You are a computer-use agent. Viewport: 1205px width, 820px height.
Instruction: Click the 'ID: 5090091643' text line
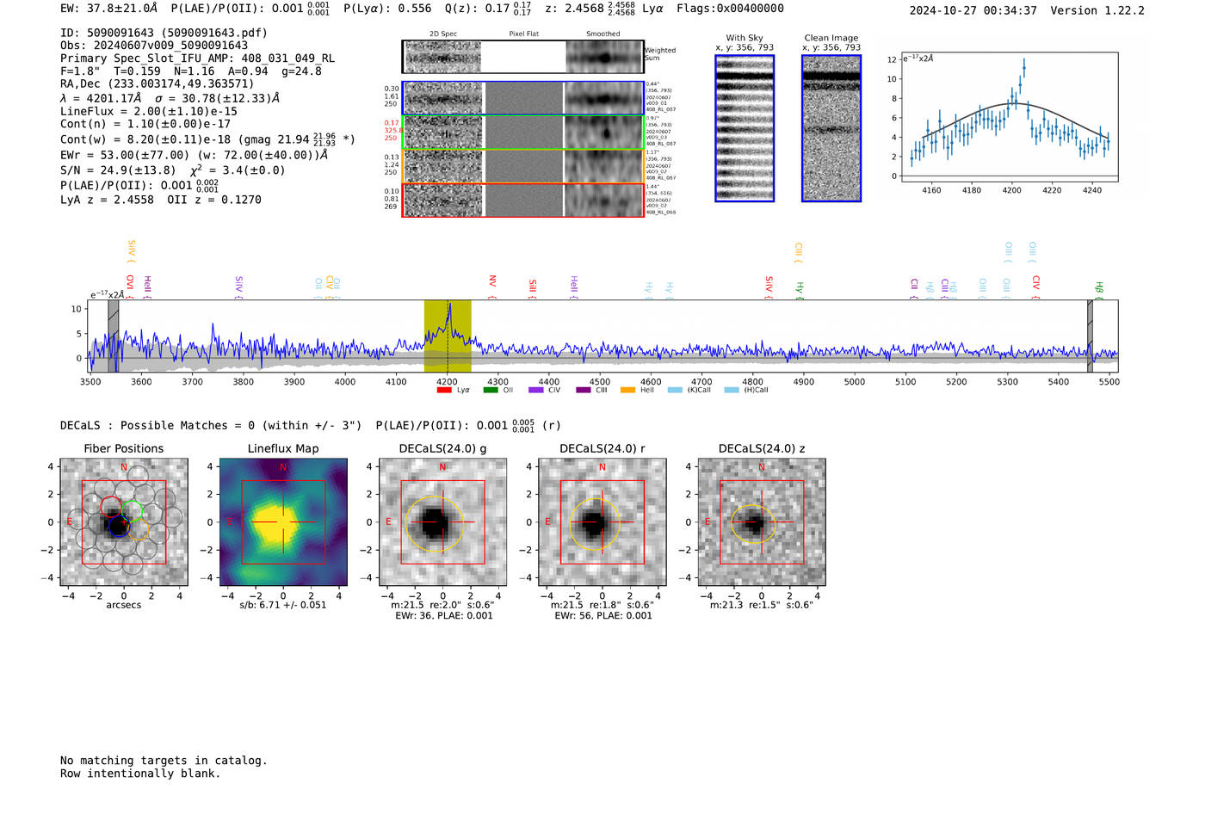[x=164, y=33]
